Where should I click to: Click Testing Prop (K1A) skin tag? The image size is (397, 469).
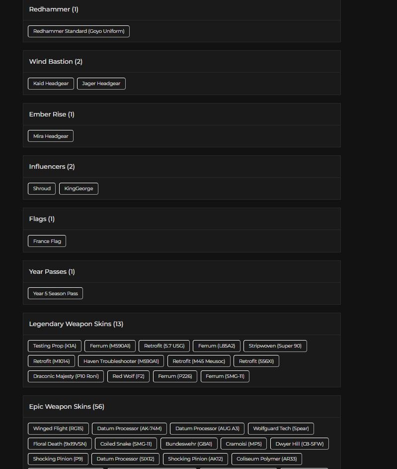tap(55, 346)
